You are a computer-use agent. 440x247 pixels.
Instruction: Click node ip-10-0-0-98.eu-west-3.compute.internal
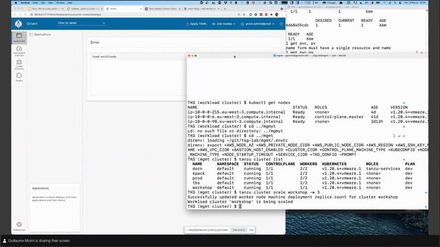coord(235,121)
